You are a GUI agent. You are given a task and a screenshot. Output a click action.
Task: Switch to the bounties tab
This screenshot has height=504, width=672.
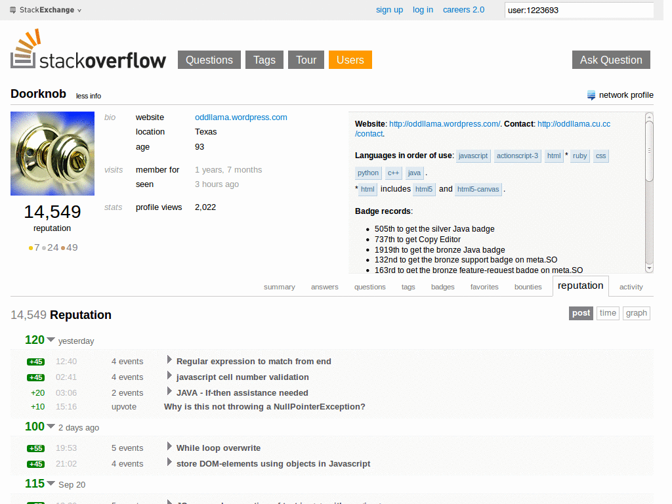click(528, 287)
